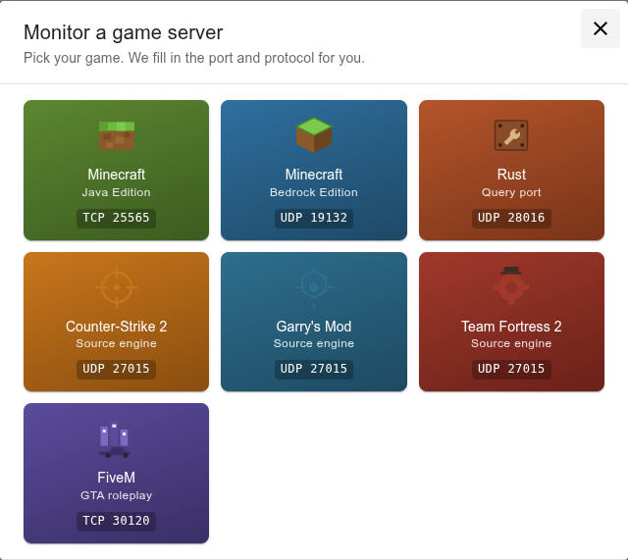Click the GTA roleplay subtitle
628x560 pixels.
116,495
